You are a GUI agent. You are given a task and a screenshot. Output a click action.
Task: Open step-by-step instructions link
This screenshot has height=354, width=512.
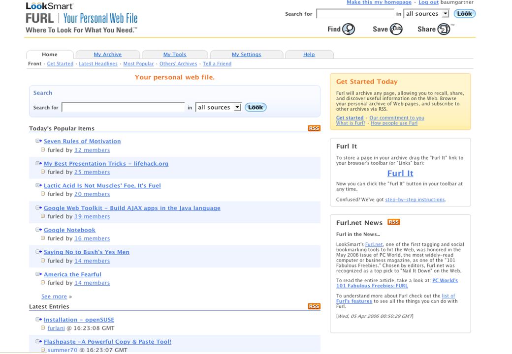pos(415,200)
